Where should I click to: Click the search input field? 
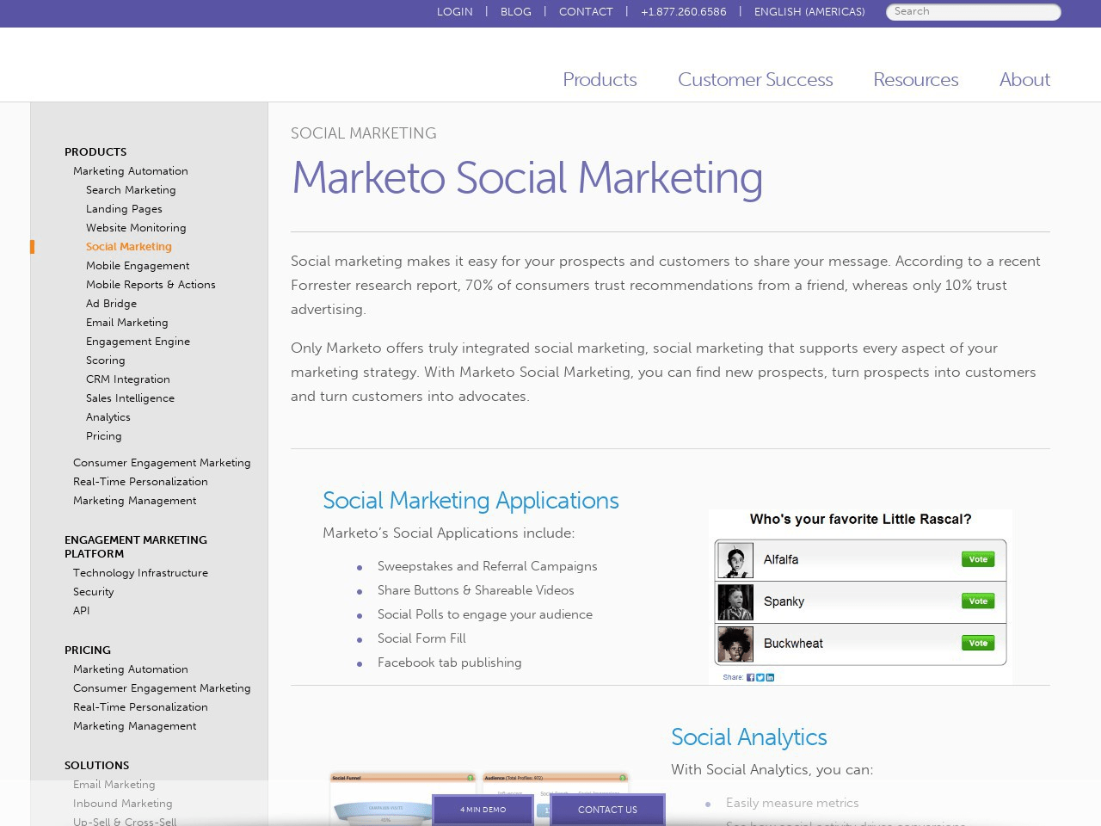tap(973, 12)
